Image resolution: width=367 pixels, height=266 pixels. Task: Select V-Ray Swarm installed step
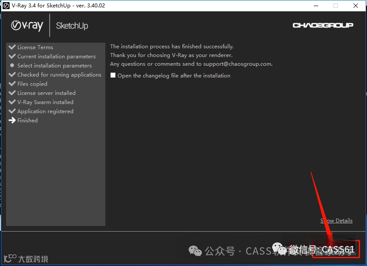(45, 102)
